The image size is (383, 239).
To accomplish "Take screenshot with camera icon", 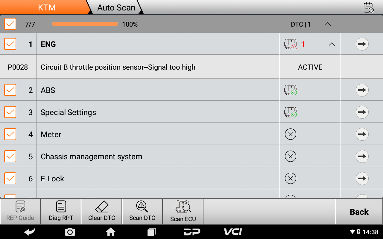I will click(70, 232).
